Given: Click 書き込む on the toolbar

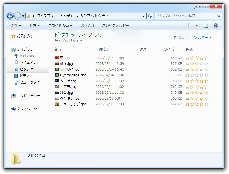Looking at the screenshot, I should click(x=88, y=25).
